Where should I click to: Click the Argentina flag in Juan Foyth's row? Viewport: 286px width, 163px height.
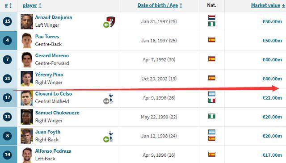click(212, 132)
